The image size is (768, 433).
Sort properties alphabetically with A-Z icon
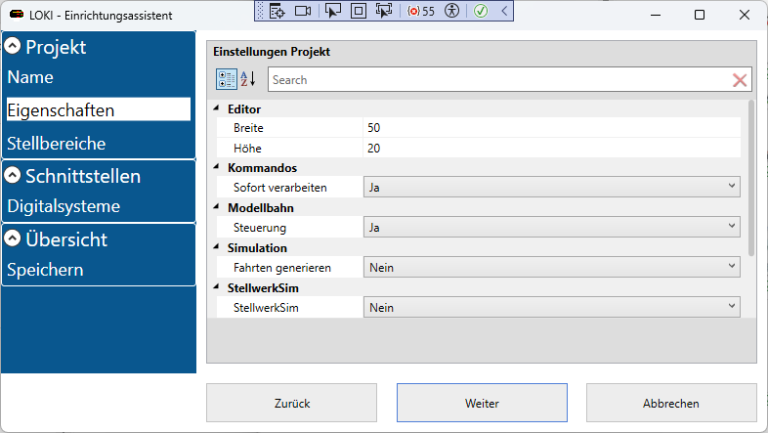point(248,80)
